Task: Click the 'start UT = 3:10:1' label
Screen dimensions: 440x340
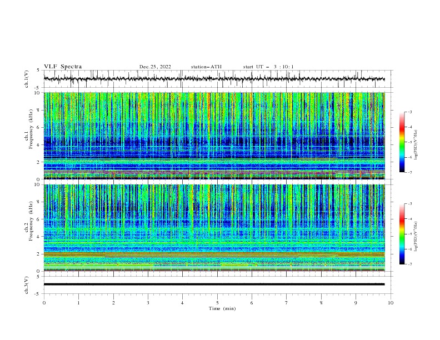Action: click(268, 67)
